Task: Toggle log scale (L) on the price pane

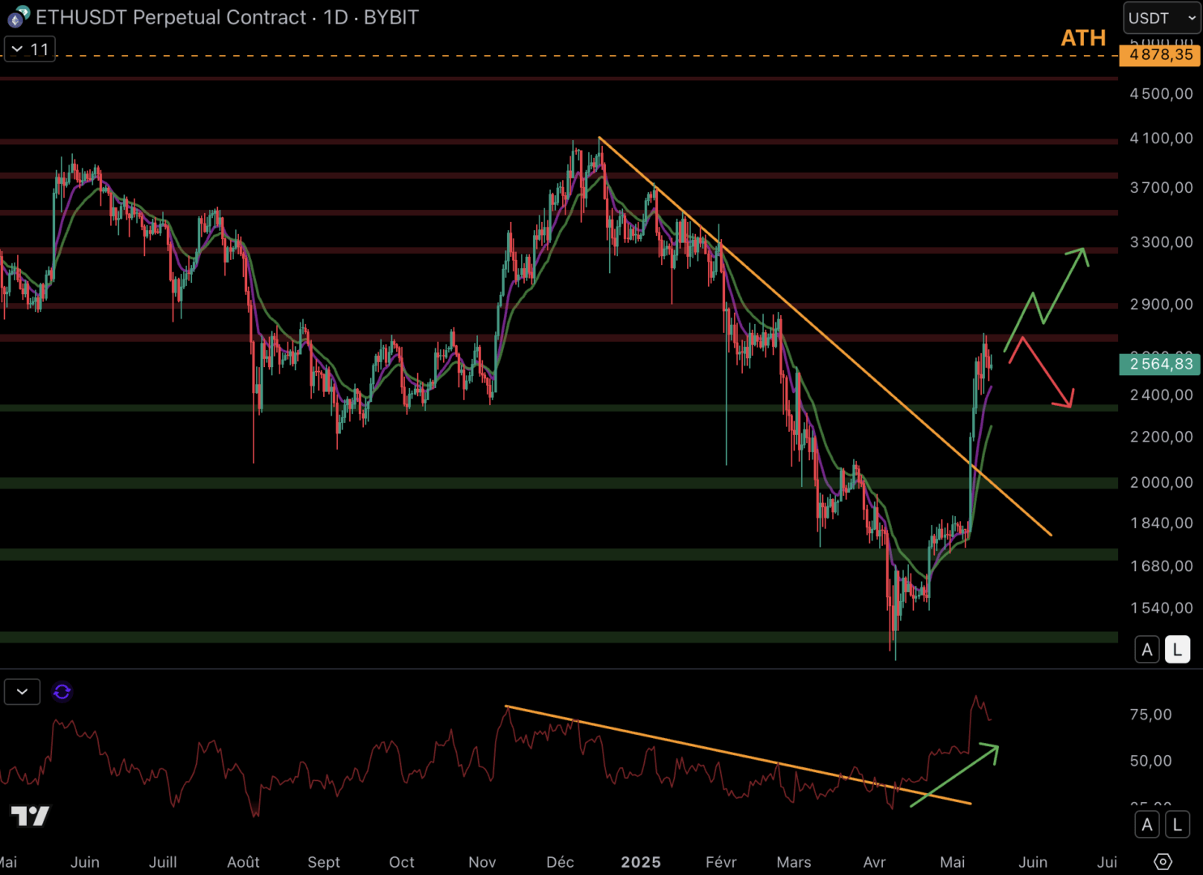Action: (x=1177, y=650)
